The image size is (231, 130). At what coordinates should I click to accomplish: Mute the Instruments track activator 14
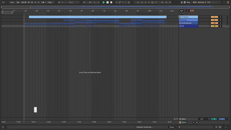click(214, 23)
